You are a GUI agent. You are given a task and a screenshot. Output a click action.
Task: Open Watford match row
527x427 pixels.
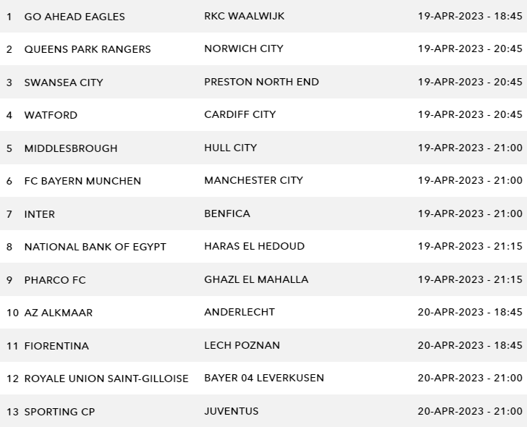[51, 115]
